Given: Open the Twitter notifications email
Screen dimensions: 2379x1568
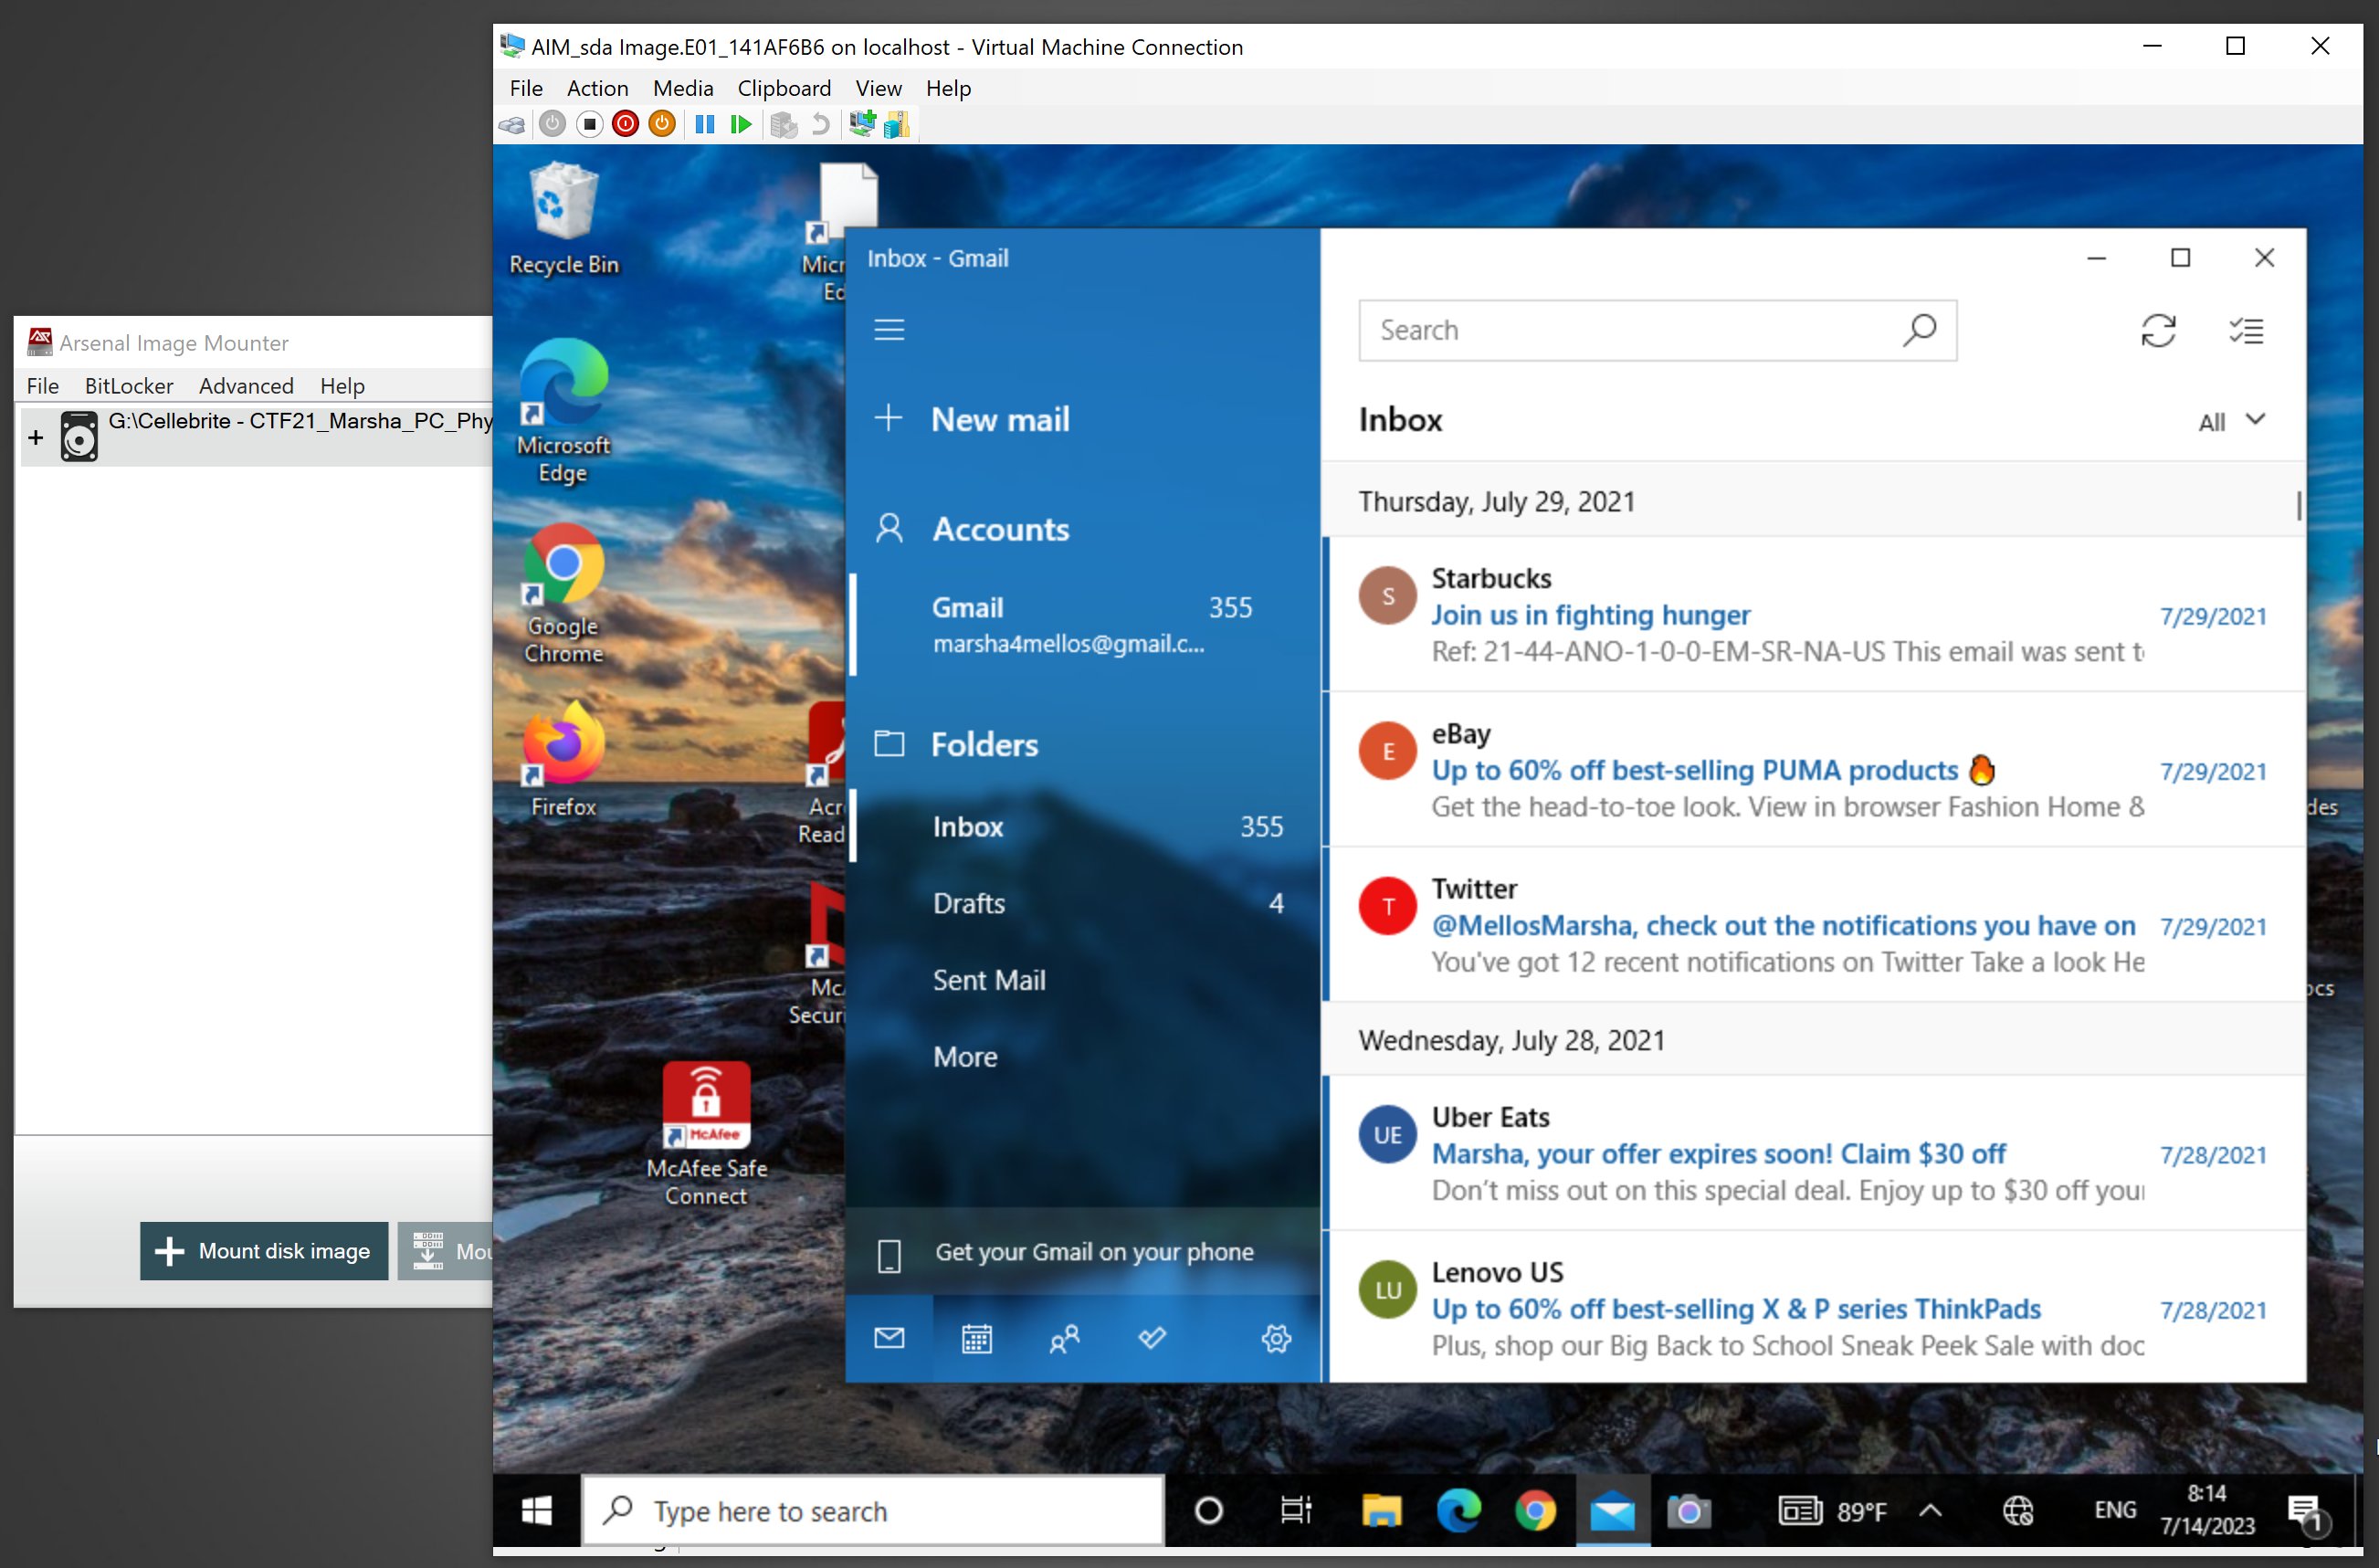Looking at the screenshot, I should [1783, 925].
